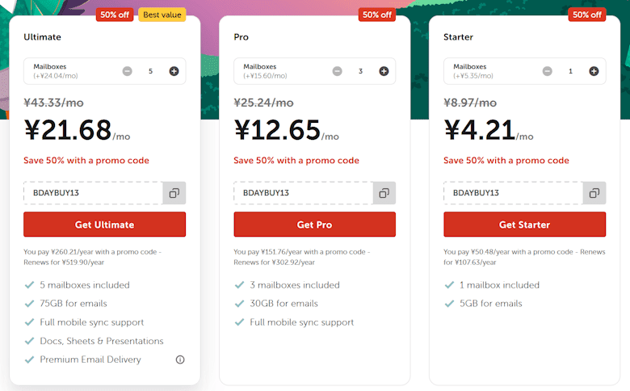630x391 pixels.
Task: Increase Ultimate plan mailboxes with plus icon
Action: pos(174,71)
